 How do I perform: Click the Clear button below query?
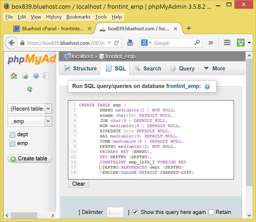click(x=79, y=184)
